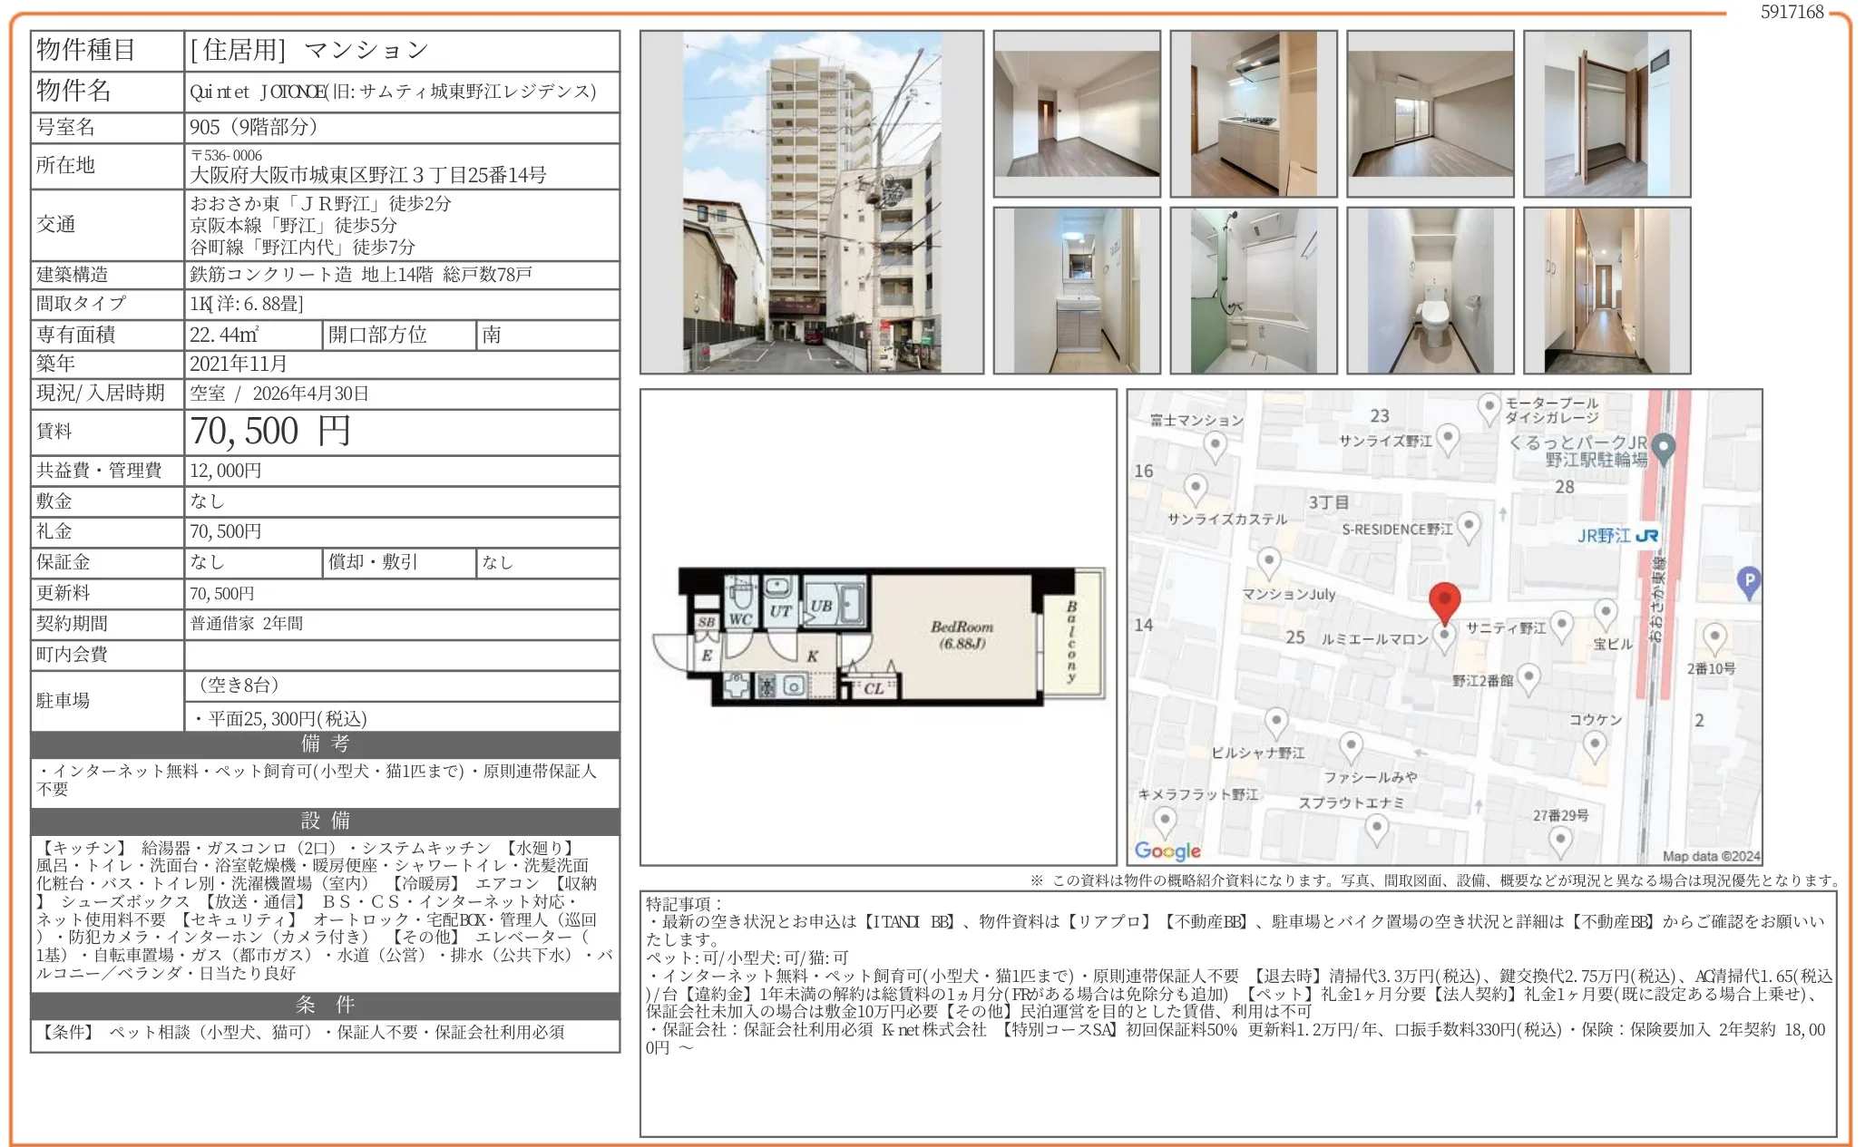The height and width of the screenshot is (1147, 1865).
Task: Click the 設備 section header
Action: tap(325, 821)
